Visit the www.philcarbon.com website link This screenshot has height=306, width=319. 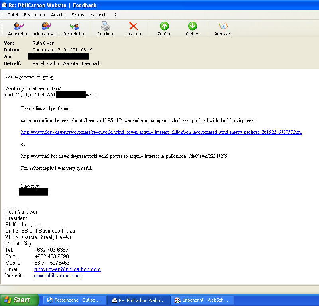click(x=57, y=276)
